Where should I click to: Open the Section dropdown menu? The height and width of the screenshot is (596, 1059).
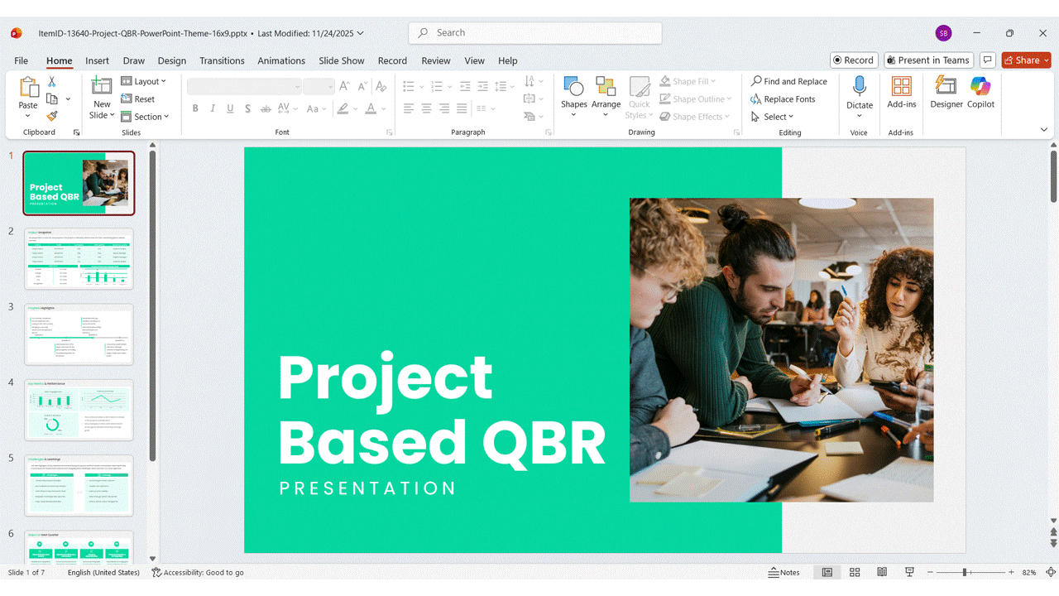145,117
